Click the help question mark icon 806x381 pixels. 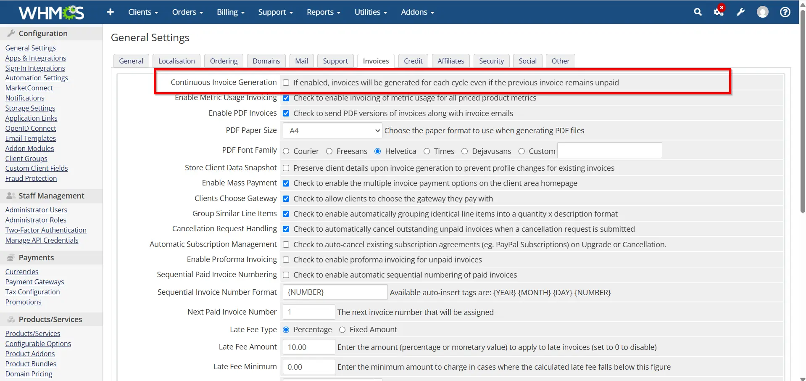(x=785, y=12)
